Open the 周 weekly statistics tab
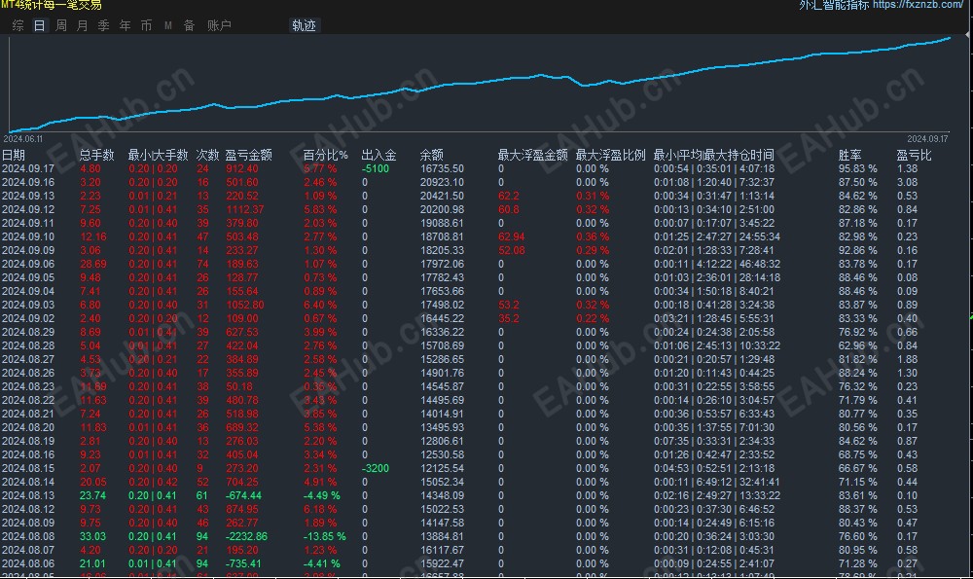 tap(60, 25)
